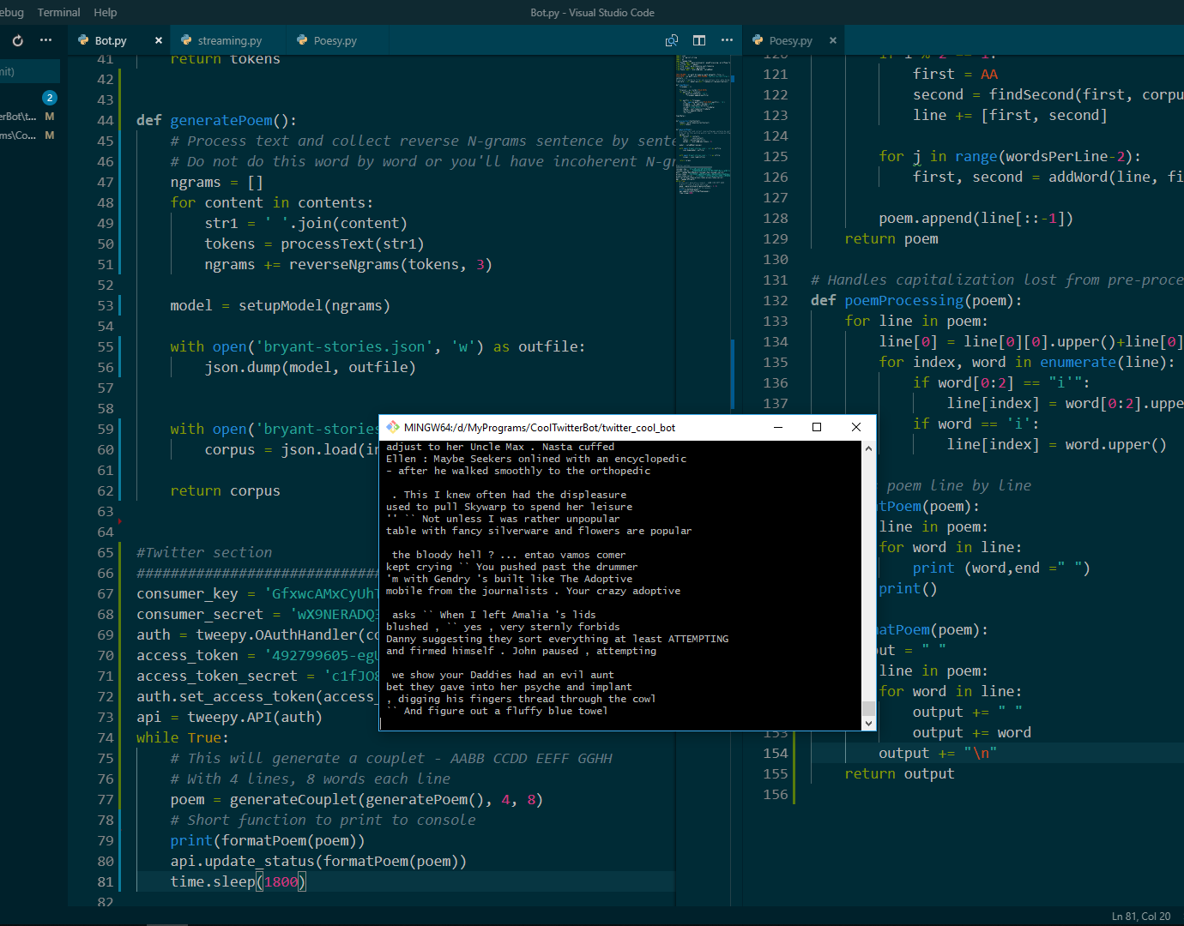1184x926 pixels.
Task: Click 'return output' on line 155
Action: (899, 773)
